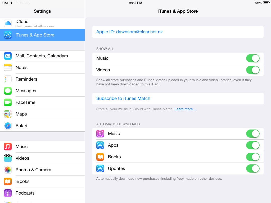Turn off automatic Music downloads
Image resolution: width=271 pixels, height=203 pixels.
point(253,133)
